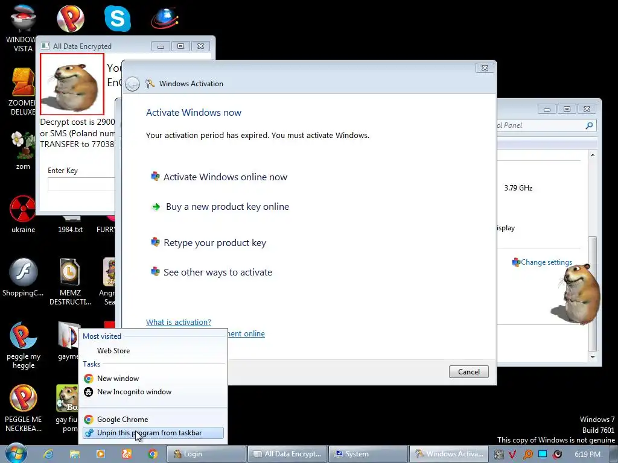Switch to the Login taskbar button
Viewport: 618px width, 463px height.
click(207, 454)
